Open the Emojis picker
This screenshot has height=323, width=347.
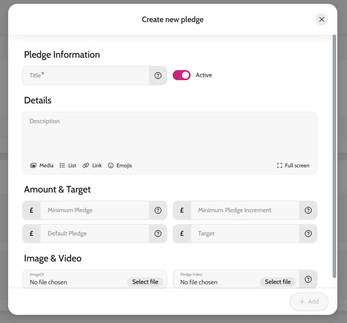pyautogui.click(x=120, y=165)
